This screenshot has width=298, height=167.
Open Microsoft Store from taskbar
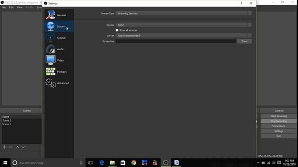(x=123, y=163)
